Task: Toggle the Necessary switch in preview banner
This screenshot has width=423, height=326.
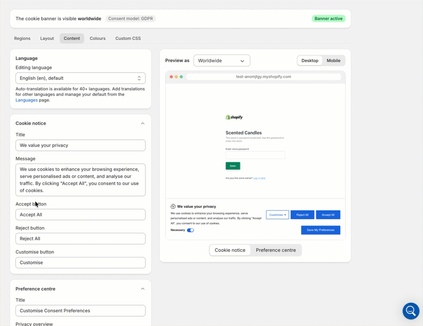Action: coord(190,230)
